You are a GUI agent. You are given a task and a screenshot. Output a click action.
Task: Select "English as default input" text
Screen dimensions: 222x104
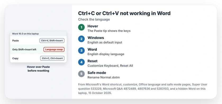[x=105, y=42]
